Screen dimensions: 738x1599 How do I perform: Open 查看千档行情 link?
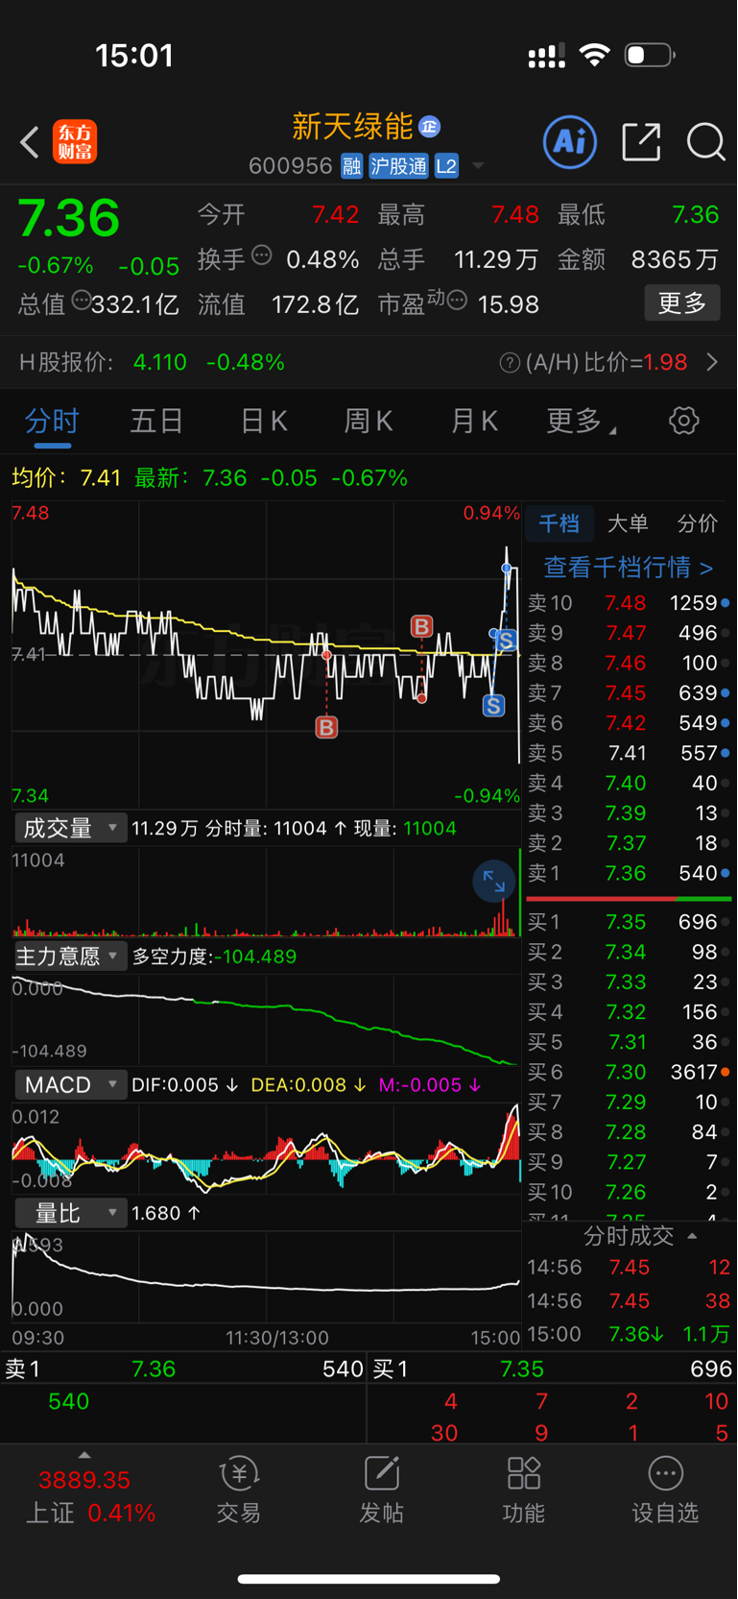pos(629,568)
